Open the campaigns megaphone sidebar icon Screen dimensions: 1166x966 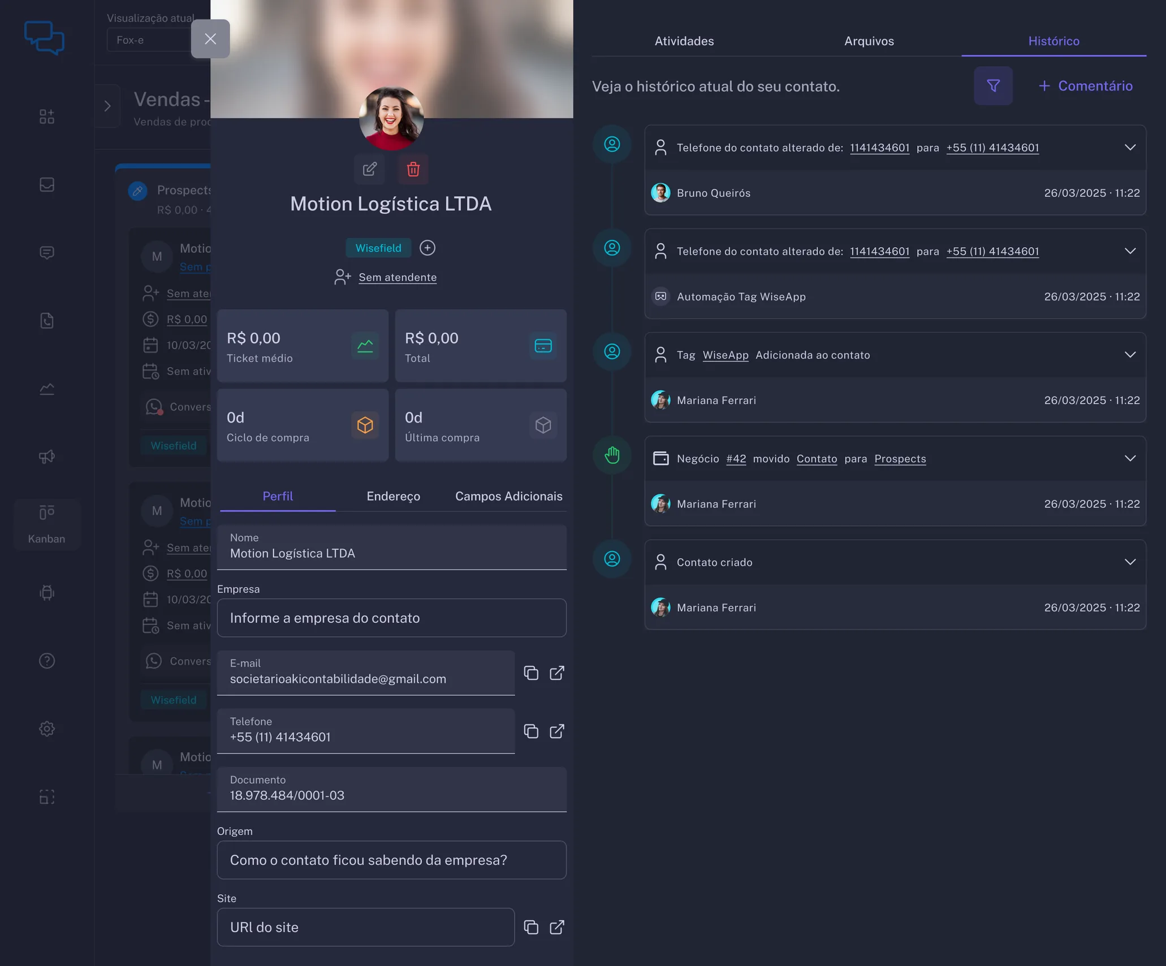(47, 457)
